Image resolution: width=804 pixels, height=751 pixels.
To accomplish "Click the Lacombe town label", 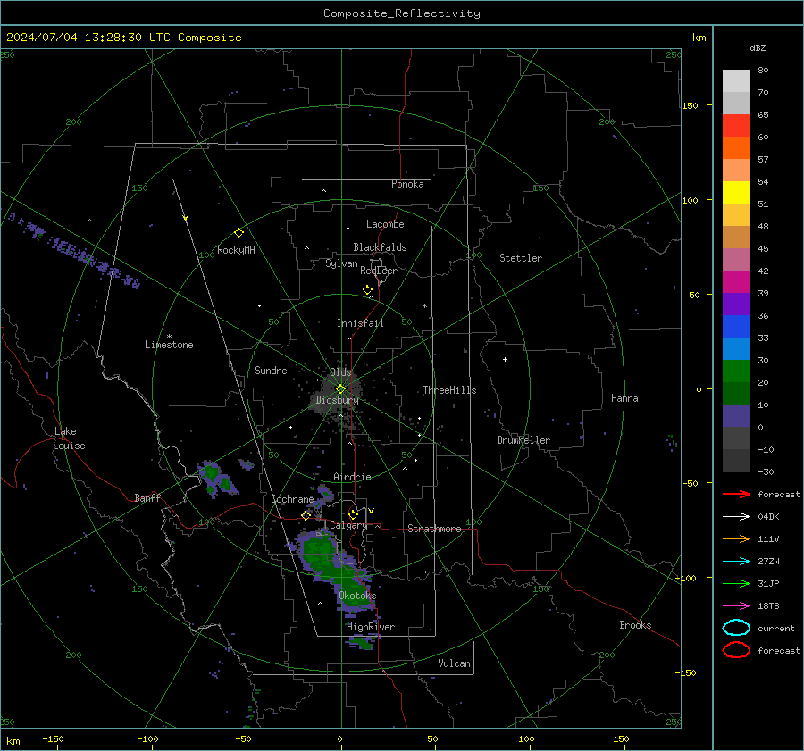I will tap(385, 224).
